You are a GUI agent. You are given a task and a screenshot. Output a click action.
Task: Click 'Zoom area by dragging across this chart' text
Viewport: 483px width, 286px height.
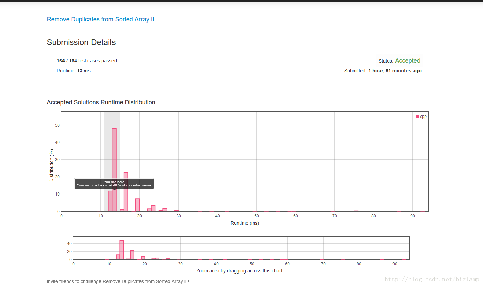coord(239,271)
